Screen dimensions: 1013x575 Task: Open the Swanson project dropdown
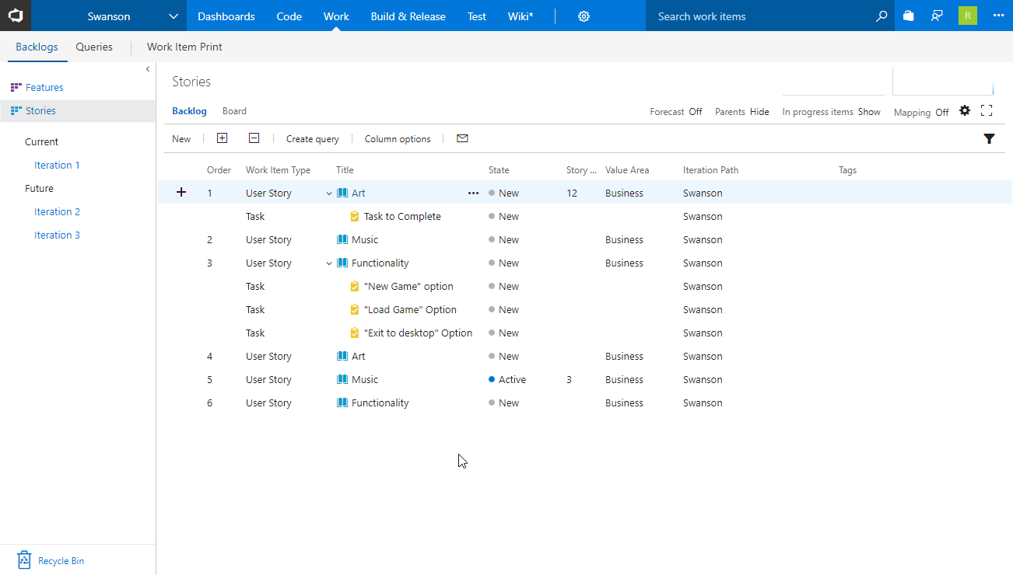pos(173,15)
